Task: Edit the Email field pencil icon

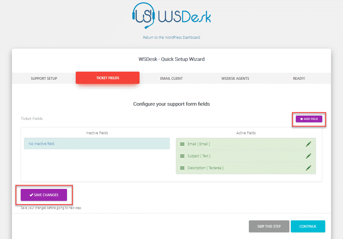Action: 308,144
